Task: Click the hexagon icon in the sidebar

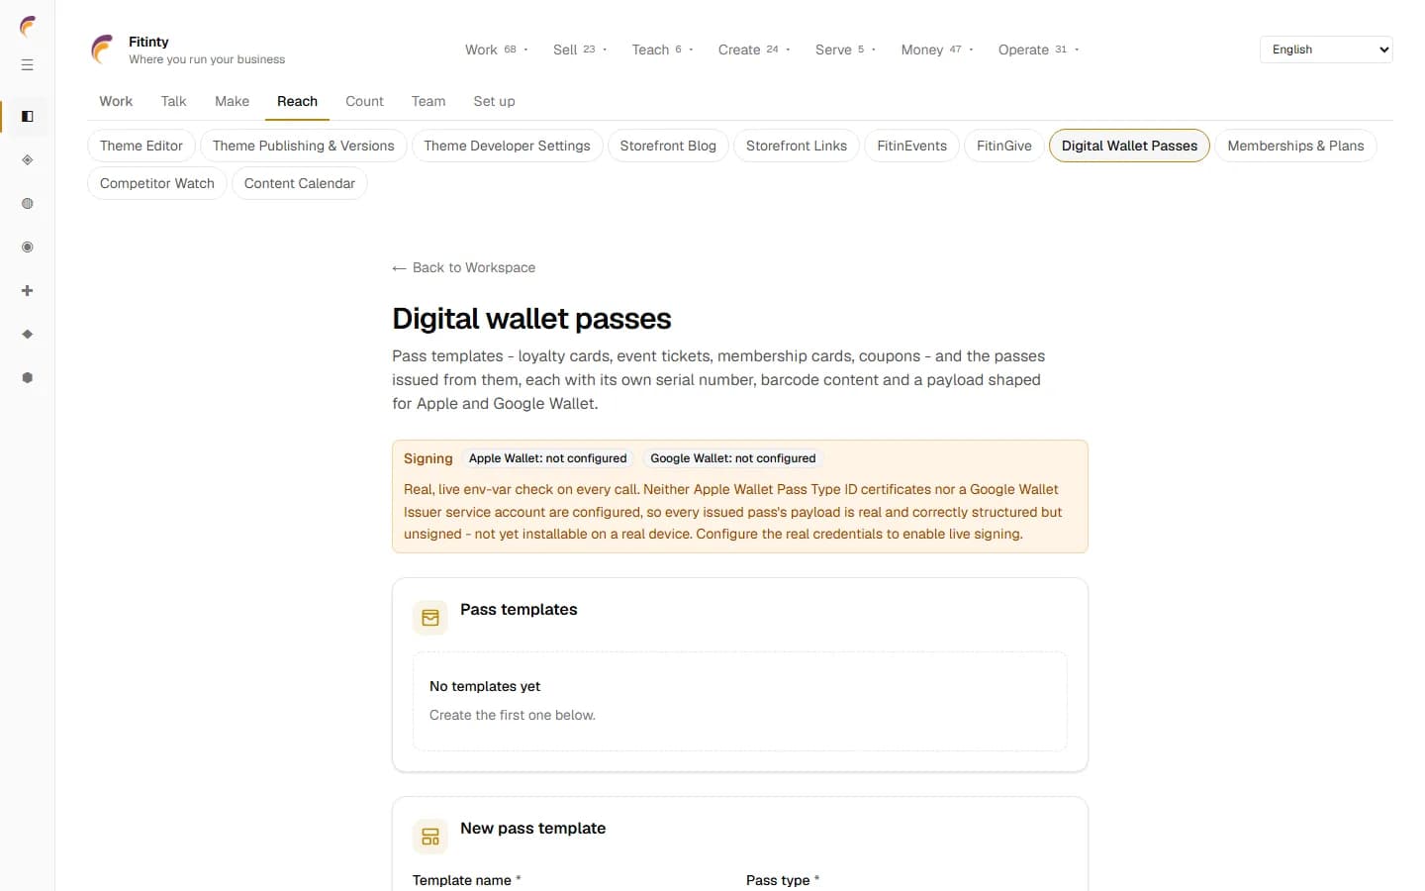Action: point(28,378)
